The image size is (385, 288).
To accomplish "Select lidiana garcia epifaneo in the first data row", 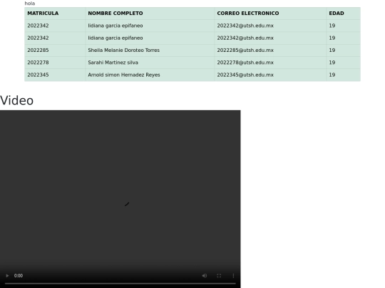I will pyautogui.click(x=115, y=26).
